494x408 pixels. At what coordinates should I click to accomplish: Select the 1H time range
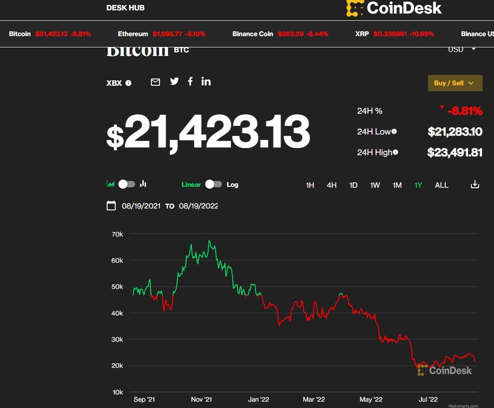(310, 185)
